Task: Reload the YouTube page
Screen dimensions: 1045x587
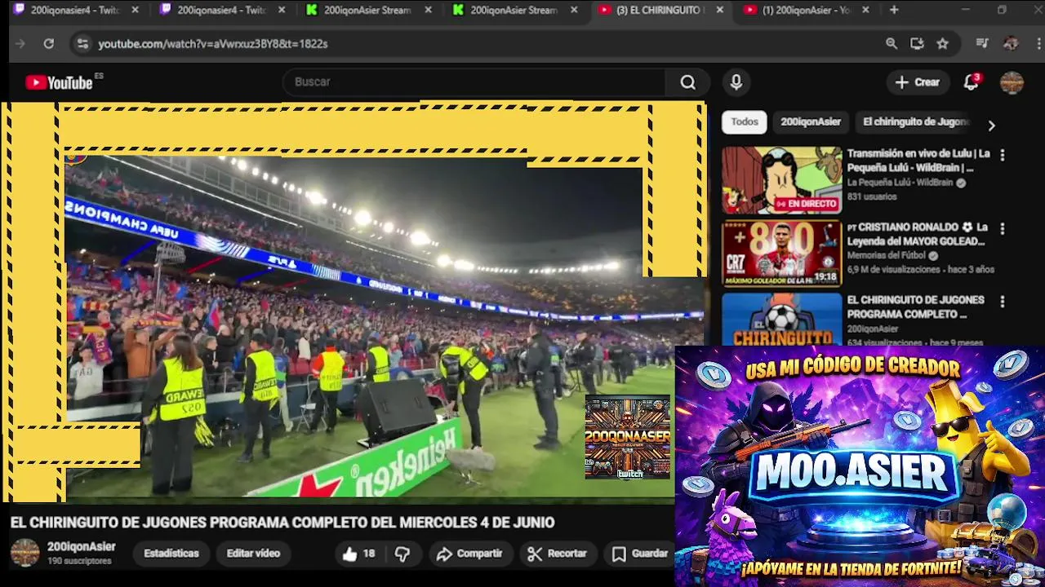Action: coord(49,44)
